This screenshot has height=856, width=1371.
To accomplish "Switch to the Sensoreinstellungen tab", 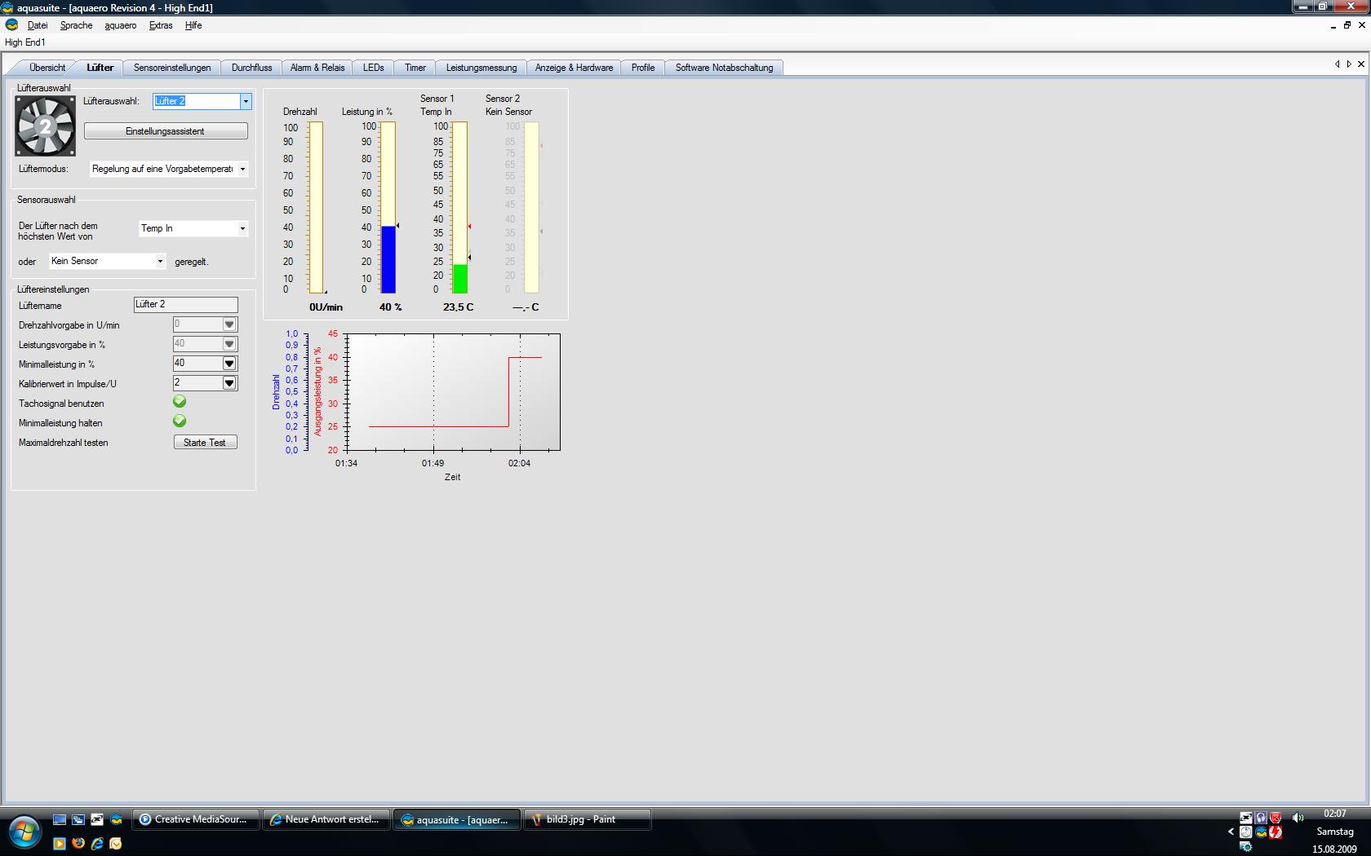I will tap(172, 68).
